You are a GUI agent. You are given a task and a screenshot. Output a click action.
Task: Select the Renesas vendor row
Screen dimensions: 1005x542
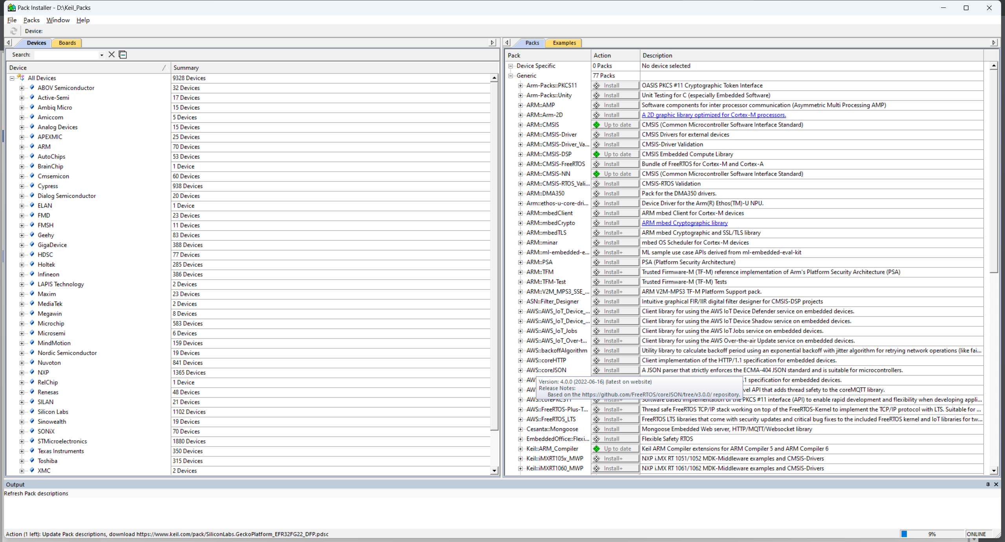pos(248,392)
